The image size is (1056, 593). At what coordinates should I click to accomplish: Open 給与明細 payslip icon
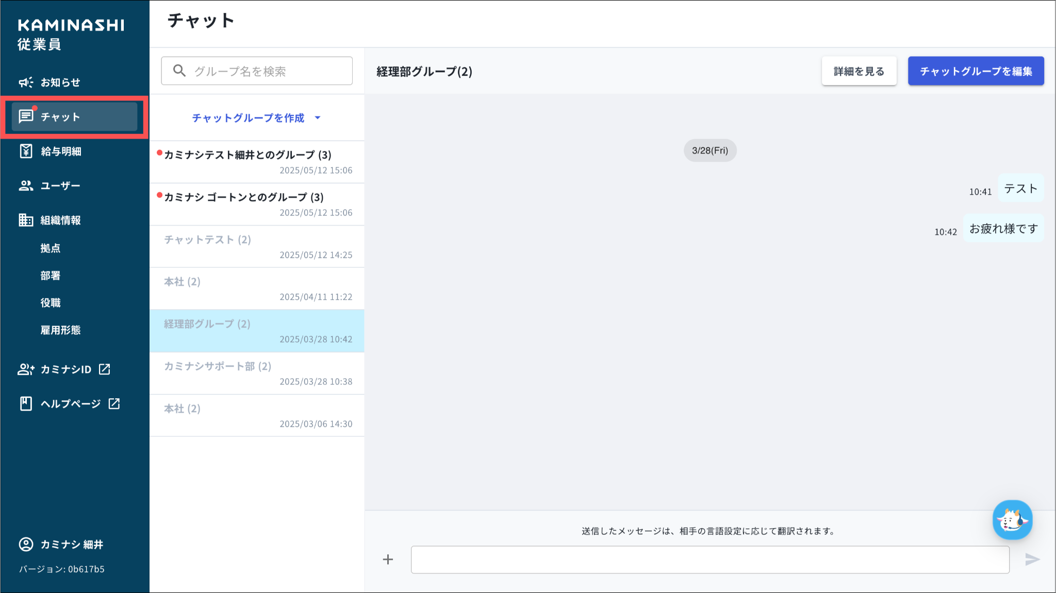[26, 151]
